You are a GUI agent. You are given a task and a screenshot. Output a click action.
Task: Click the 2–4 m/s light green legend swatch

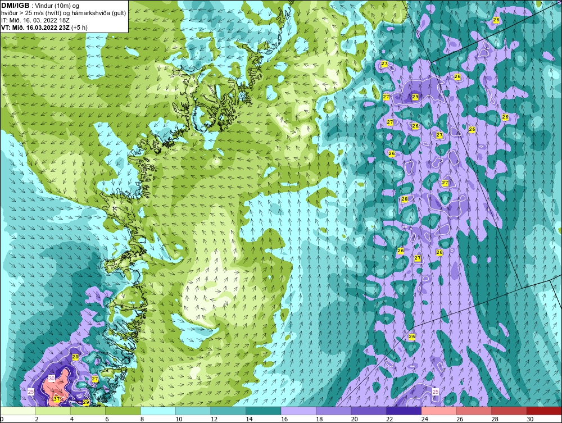[x=53, y=411]
